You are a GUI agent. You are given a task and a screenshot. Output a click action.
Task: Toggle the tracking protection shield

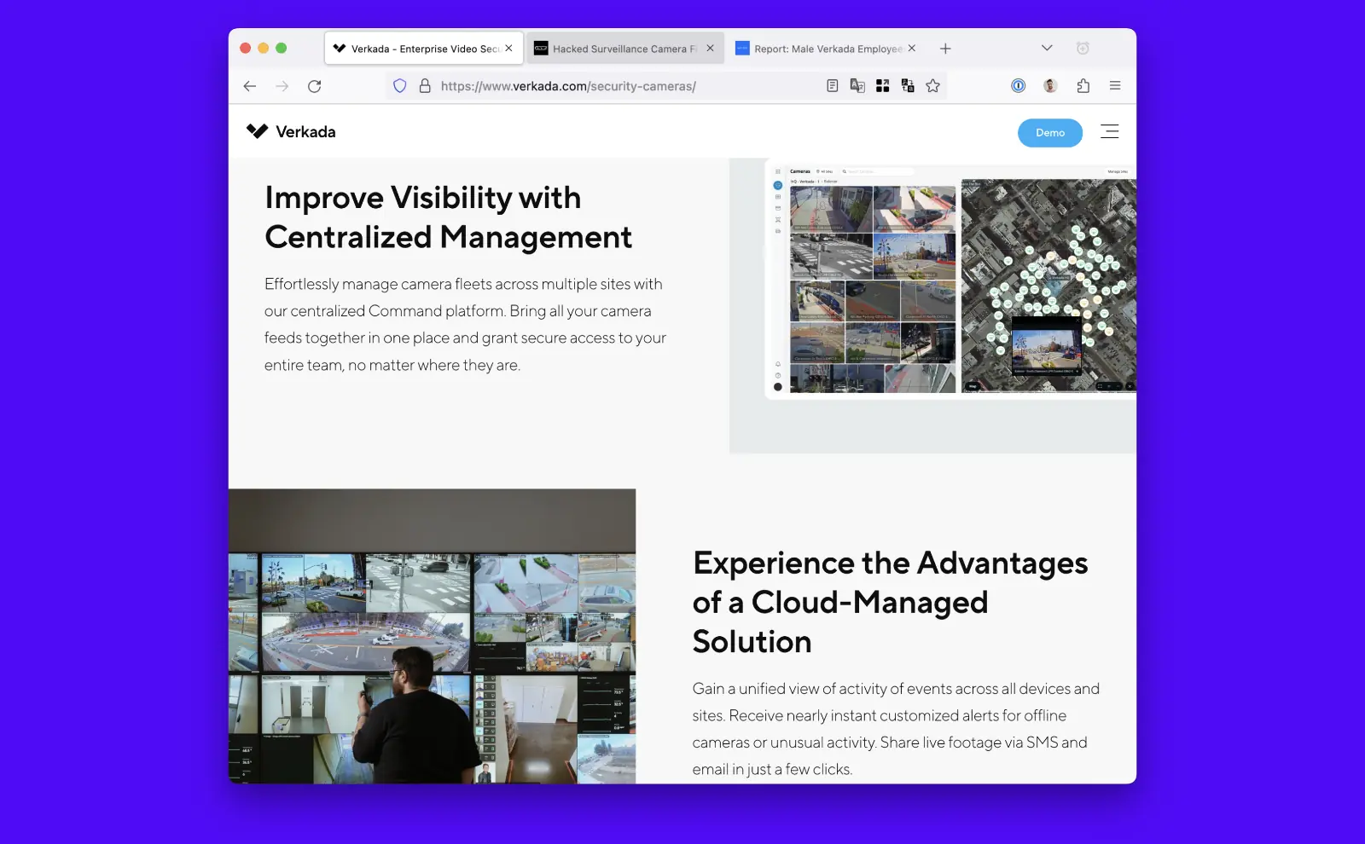[x=399, y=85]
